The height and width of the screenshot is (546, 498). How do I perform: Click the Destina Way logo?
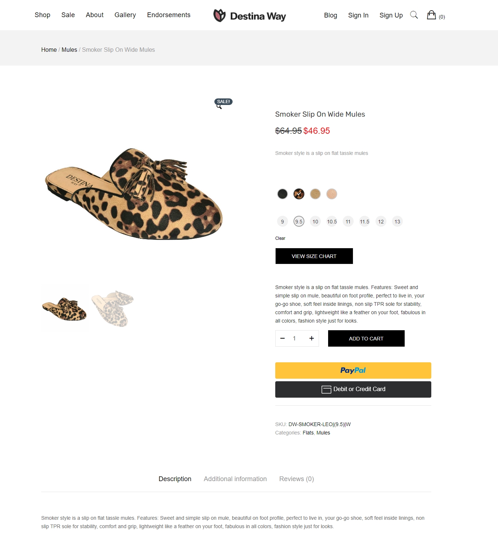point(249,16)
